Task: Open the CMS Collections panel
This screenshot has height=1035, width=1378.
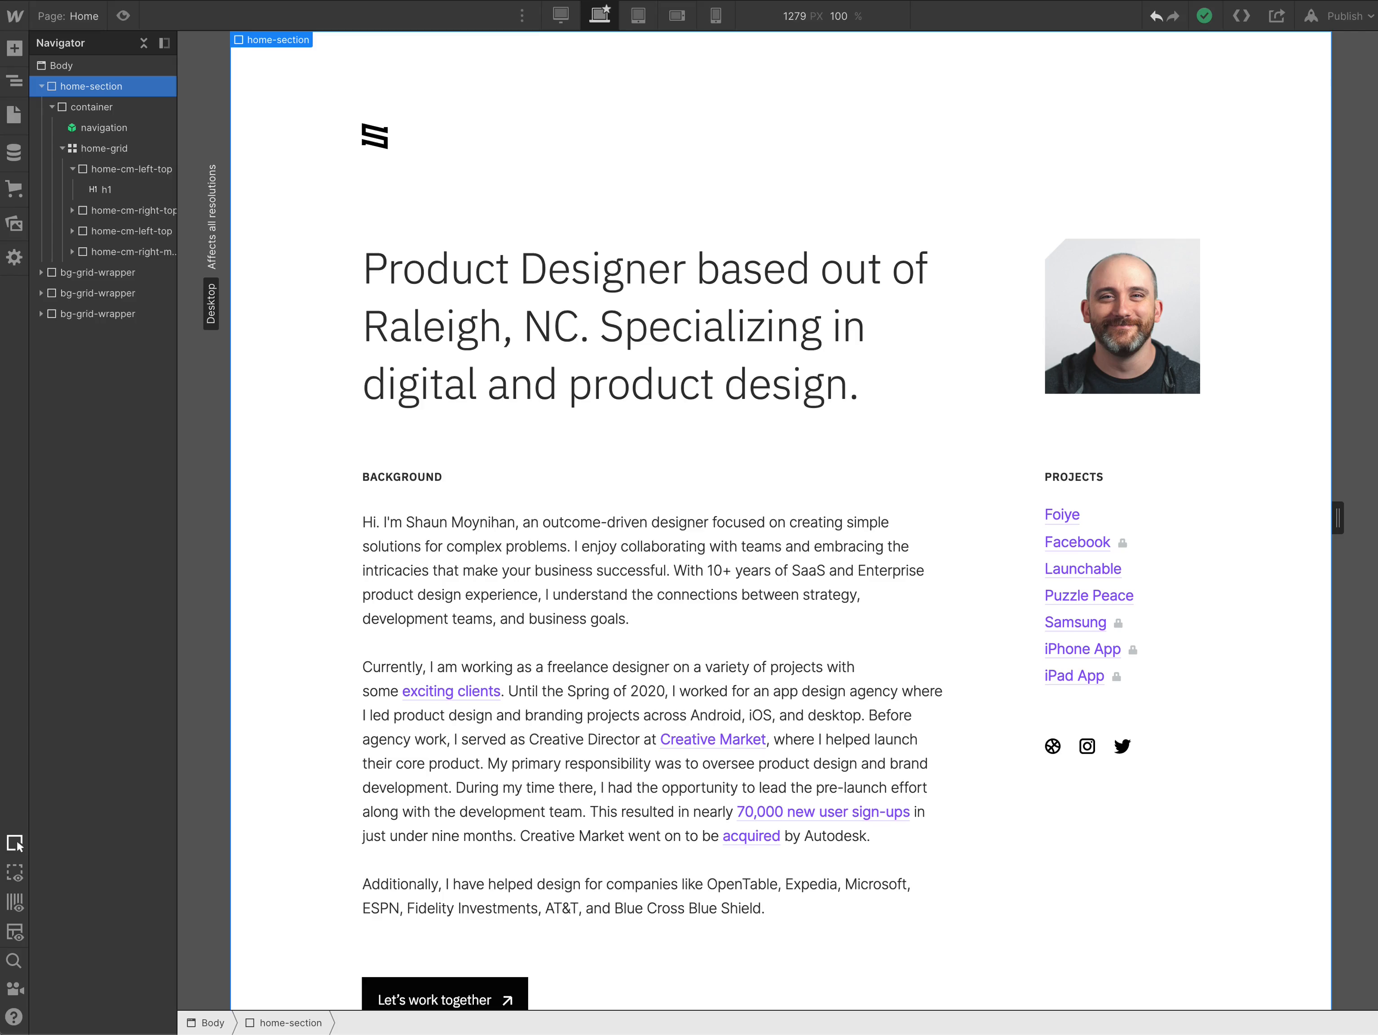Action: click(14, 152)
